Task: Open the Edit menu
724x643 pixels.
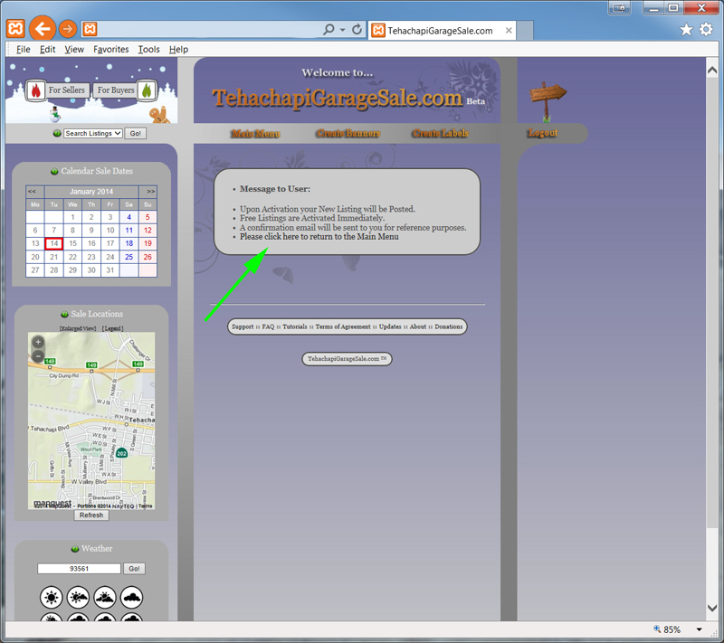Action: 47,50
